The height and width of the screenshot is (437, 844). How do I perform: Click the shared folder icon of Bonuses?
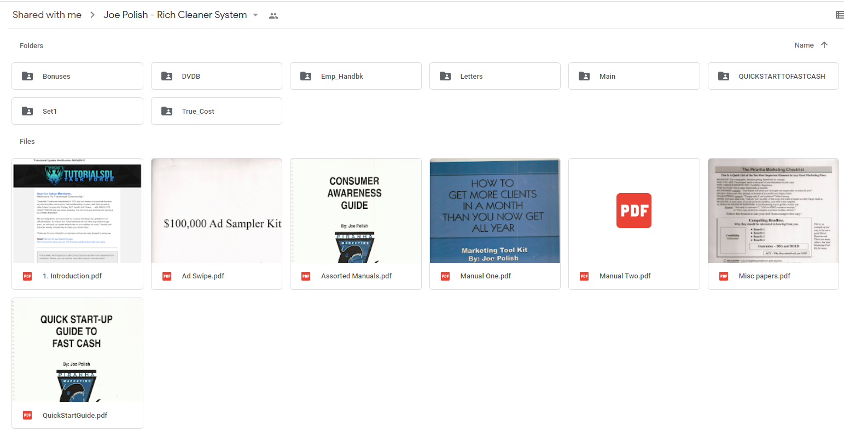click(27, 76)
